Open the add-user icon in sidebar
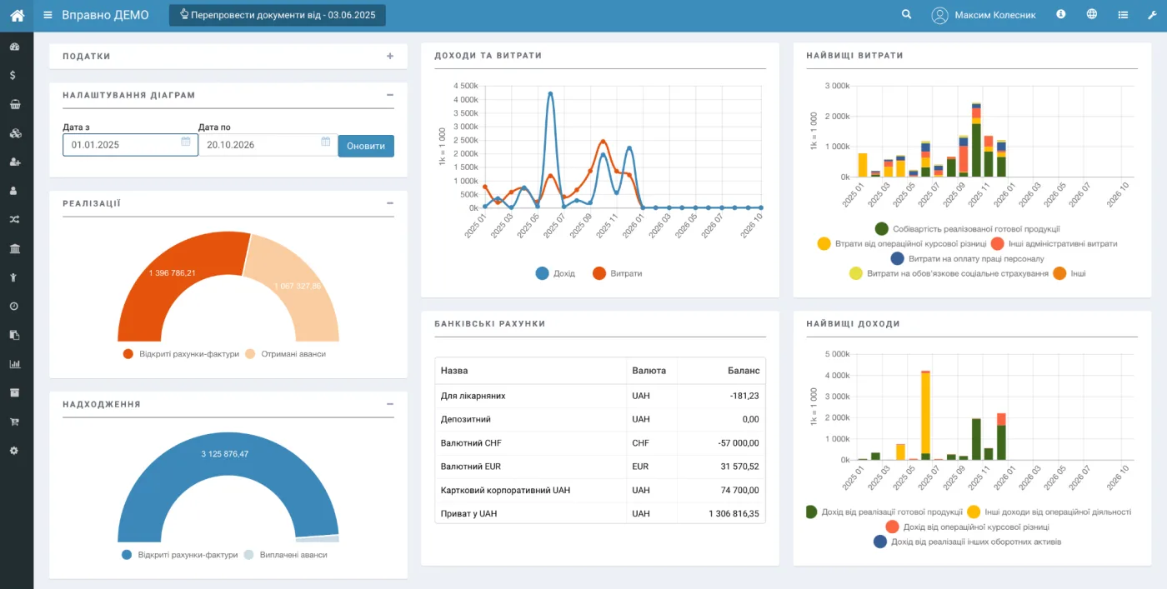The width and height of the screenshot is (1167, 589). (14, 162)
